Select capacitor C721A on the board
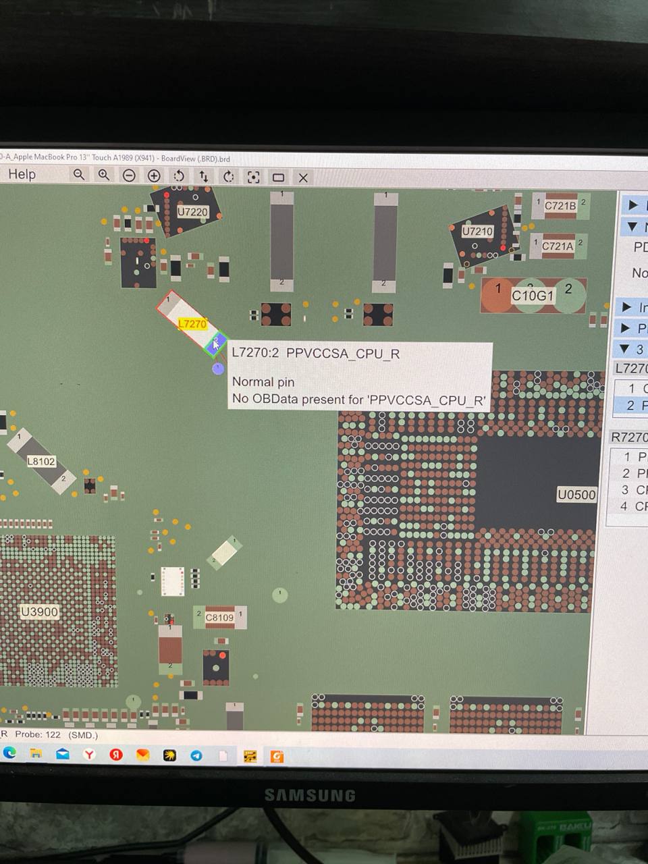Viewport: 648px width, 864px height. point(558,246)
